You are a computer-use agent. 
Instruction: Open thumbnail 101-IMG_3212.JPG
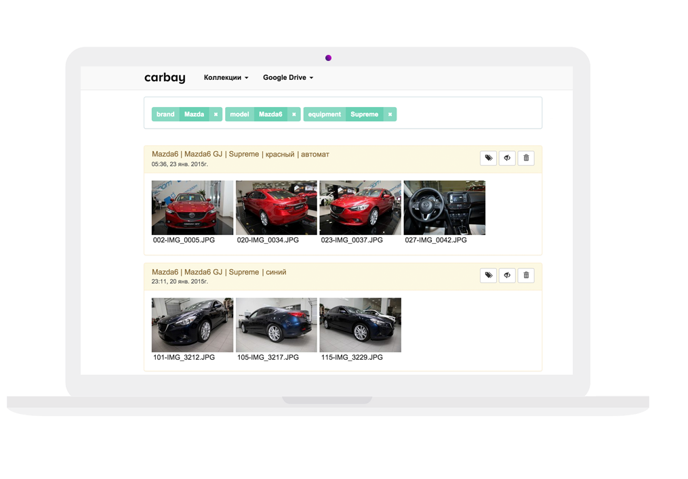[x=193, y=325]
